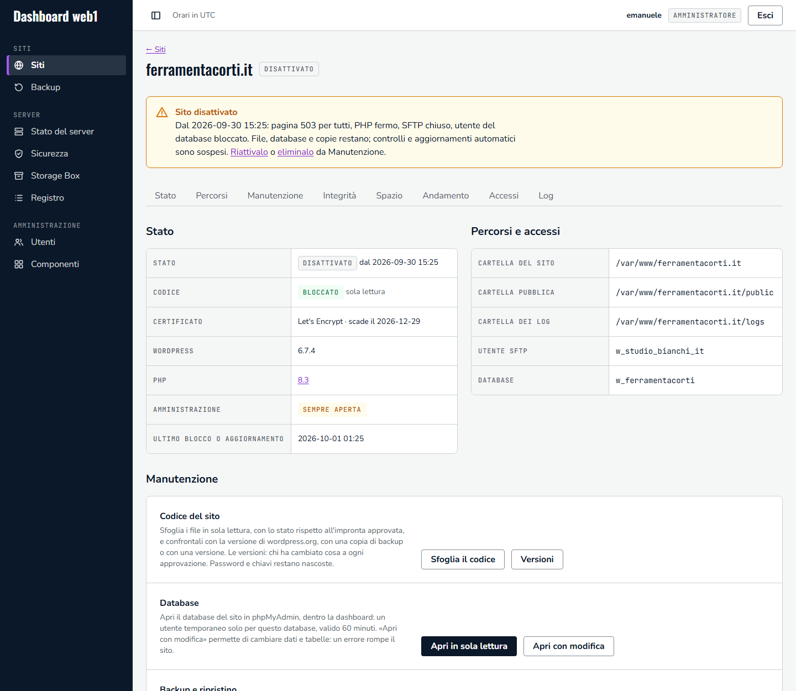The height and width of the screenshot is (691, 796).
Task: Click the WordPress version 6.7.4
Action: click(x=307, y=350)
